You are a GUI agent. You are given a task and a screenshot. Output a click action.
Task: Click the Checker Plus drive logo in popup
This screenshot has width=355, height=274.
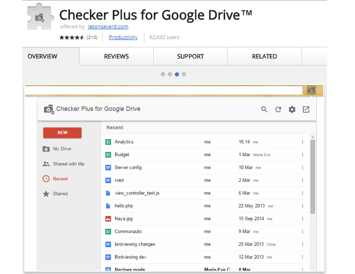[49, 109]
